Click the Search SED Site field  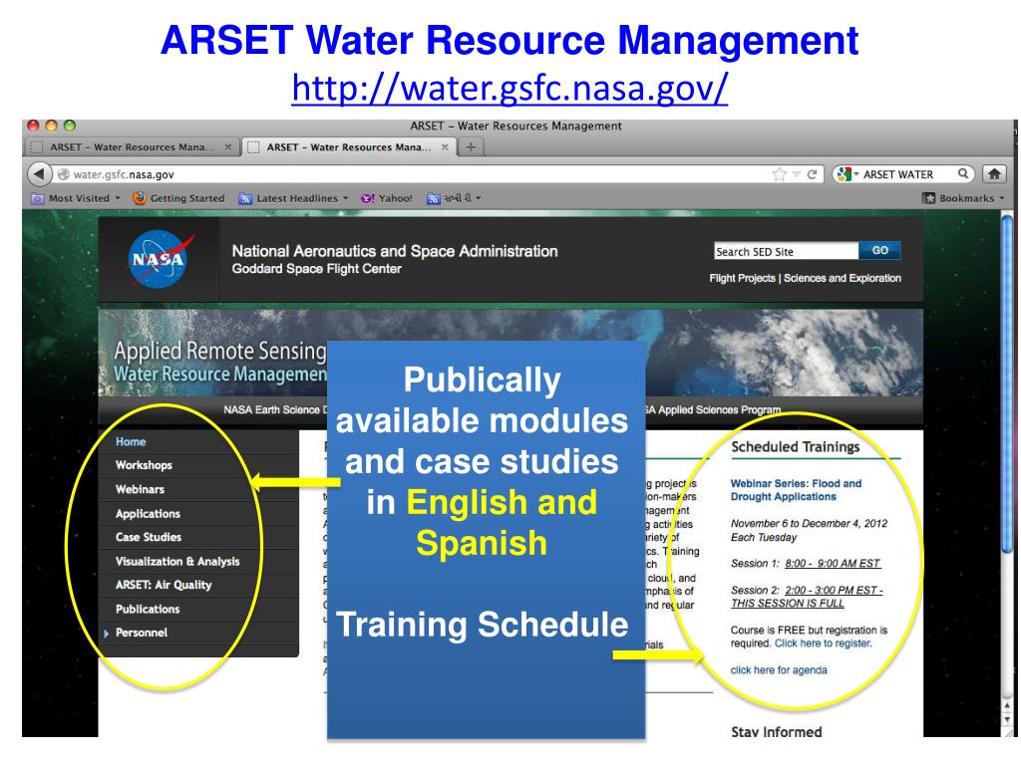click(x=786, y=251)
